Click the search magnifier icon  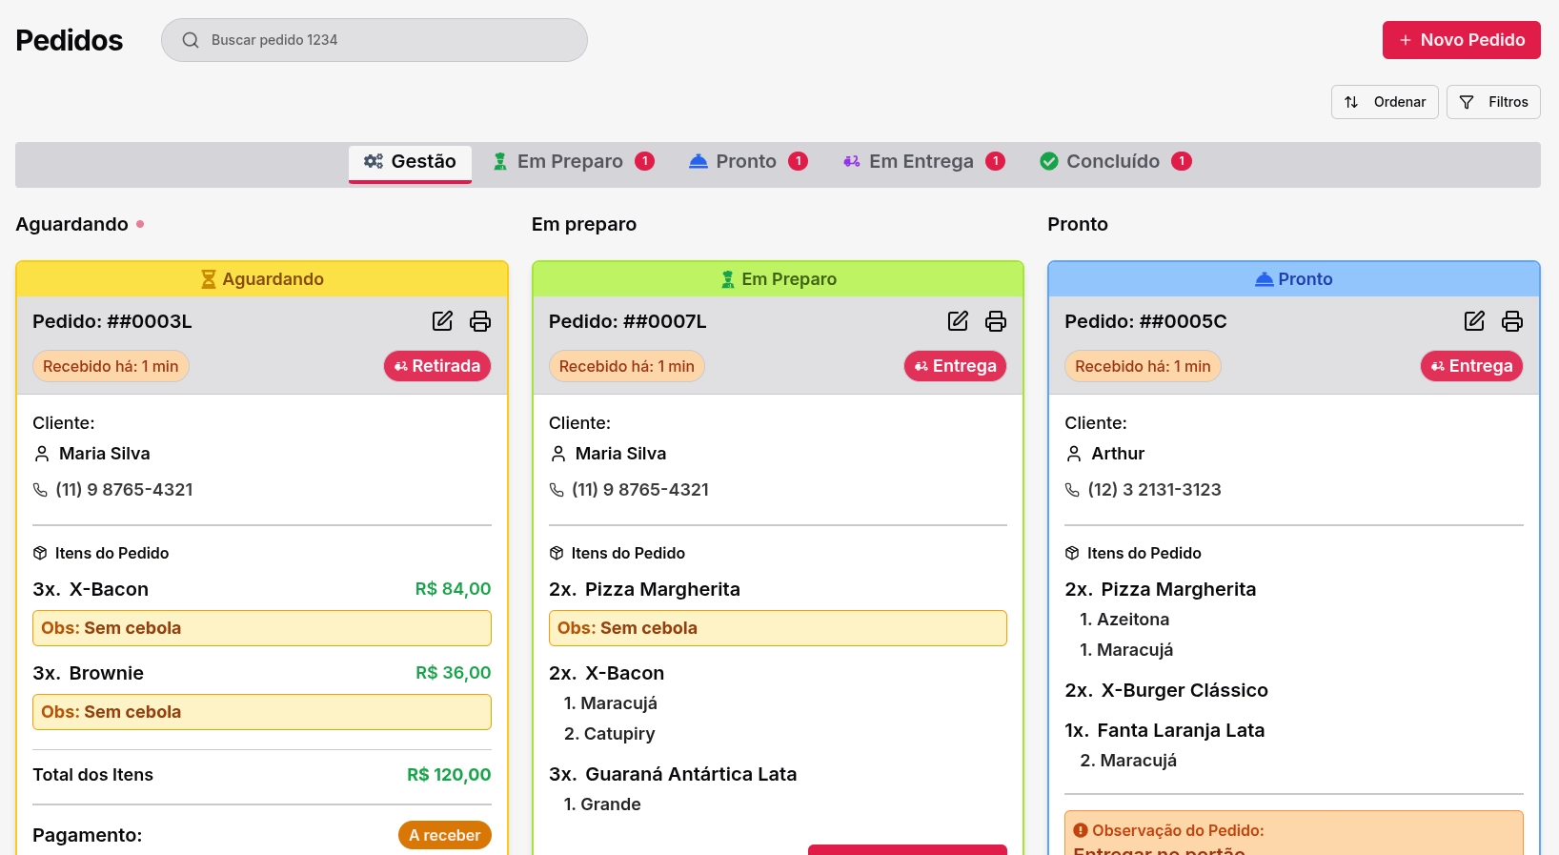coord(191,40)
